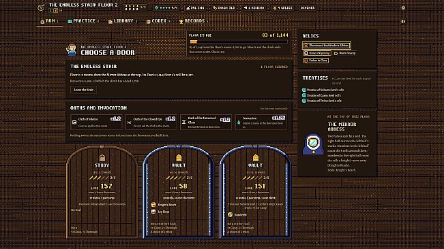Select the Tome of Opening relic
Screen dimensions: 444x249
coord(317,53)
